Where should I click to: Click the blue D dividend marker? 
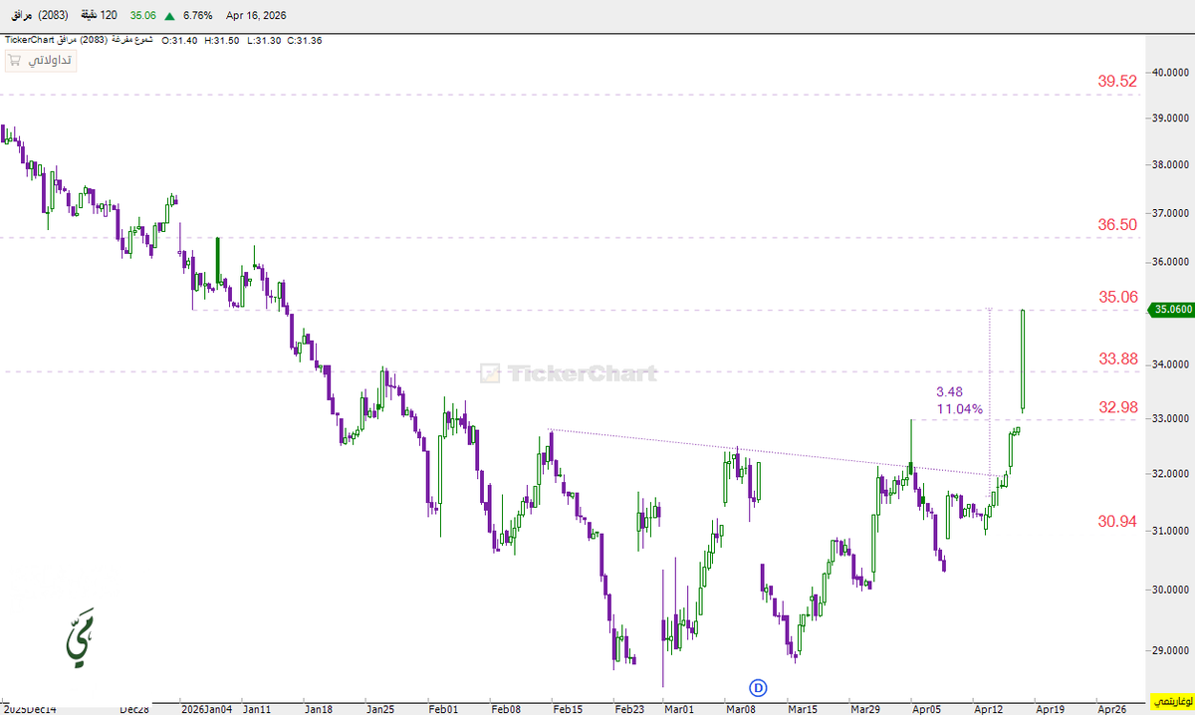(x=759, y=686)
